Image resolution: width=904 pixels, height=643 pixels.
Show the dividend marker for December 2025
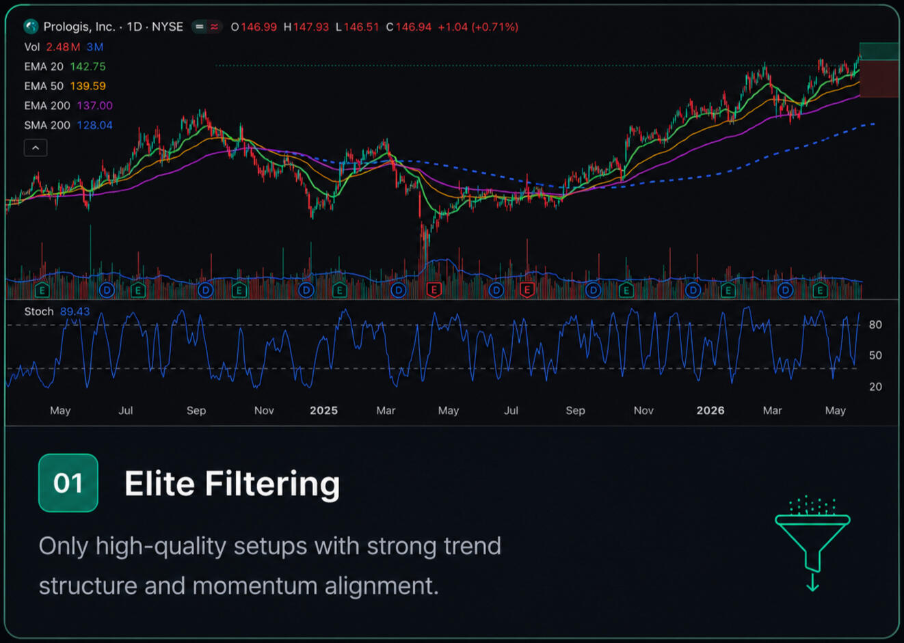(x=693, y=290)
